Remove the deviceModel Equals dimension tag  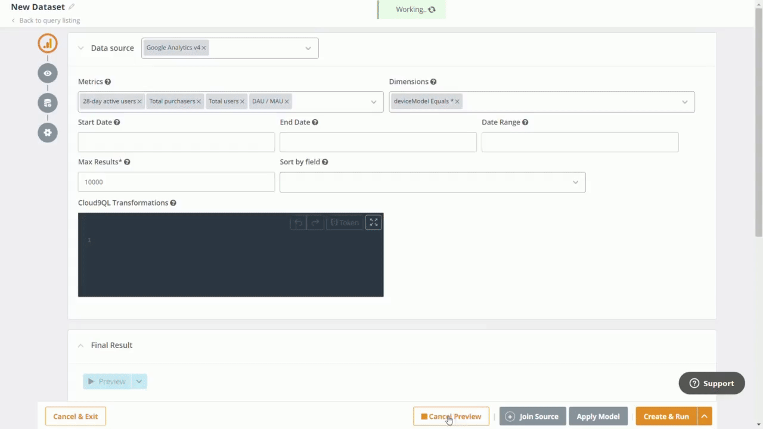(x=457, y=101)
